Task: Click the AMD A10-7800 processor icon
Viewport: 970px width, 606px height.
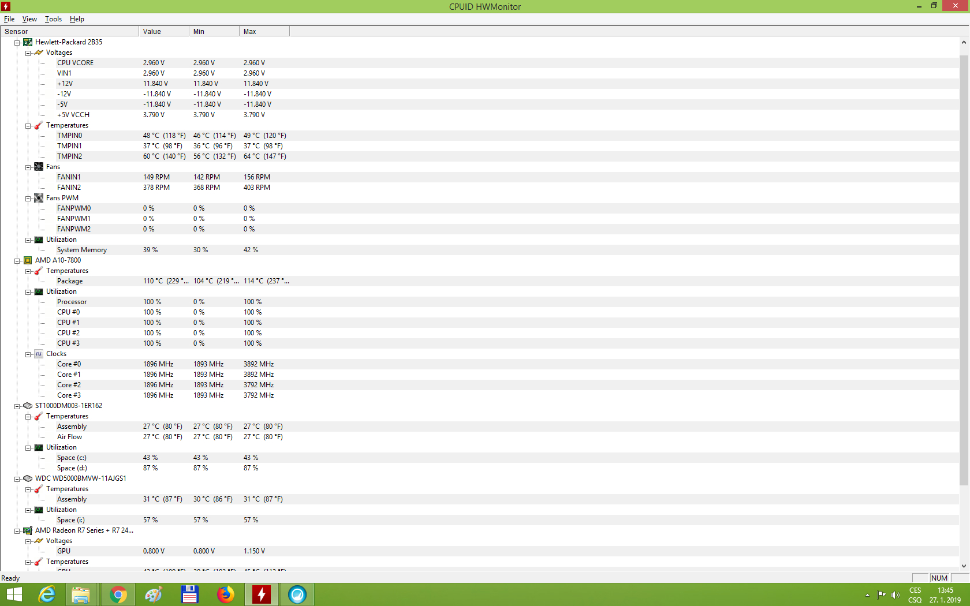Action: click(x=28, y=260)
